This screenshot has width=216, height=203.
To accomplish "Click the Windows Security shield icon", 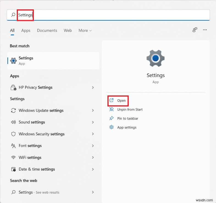I will point(13,134).
